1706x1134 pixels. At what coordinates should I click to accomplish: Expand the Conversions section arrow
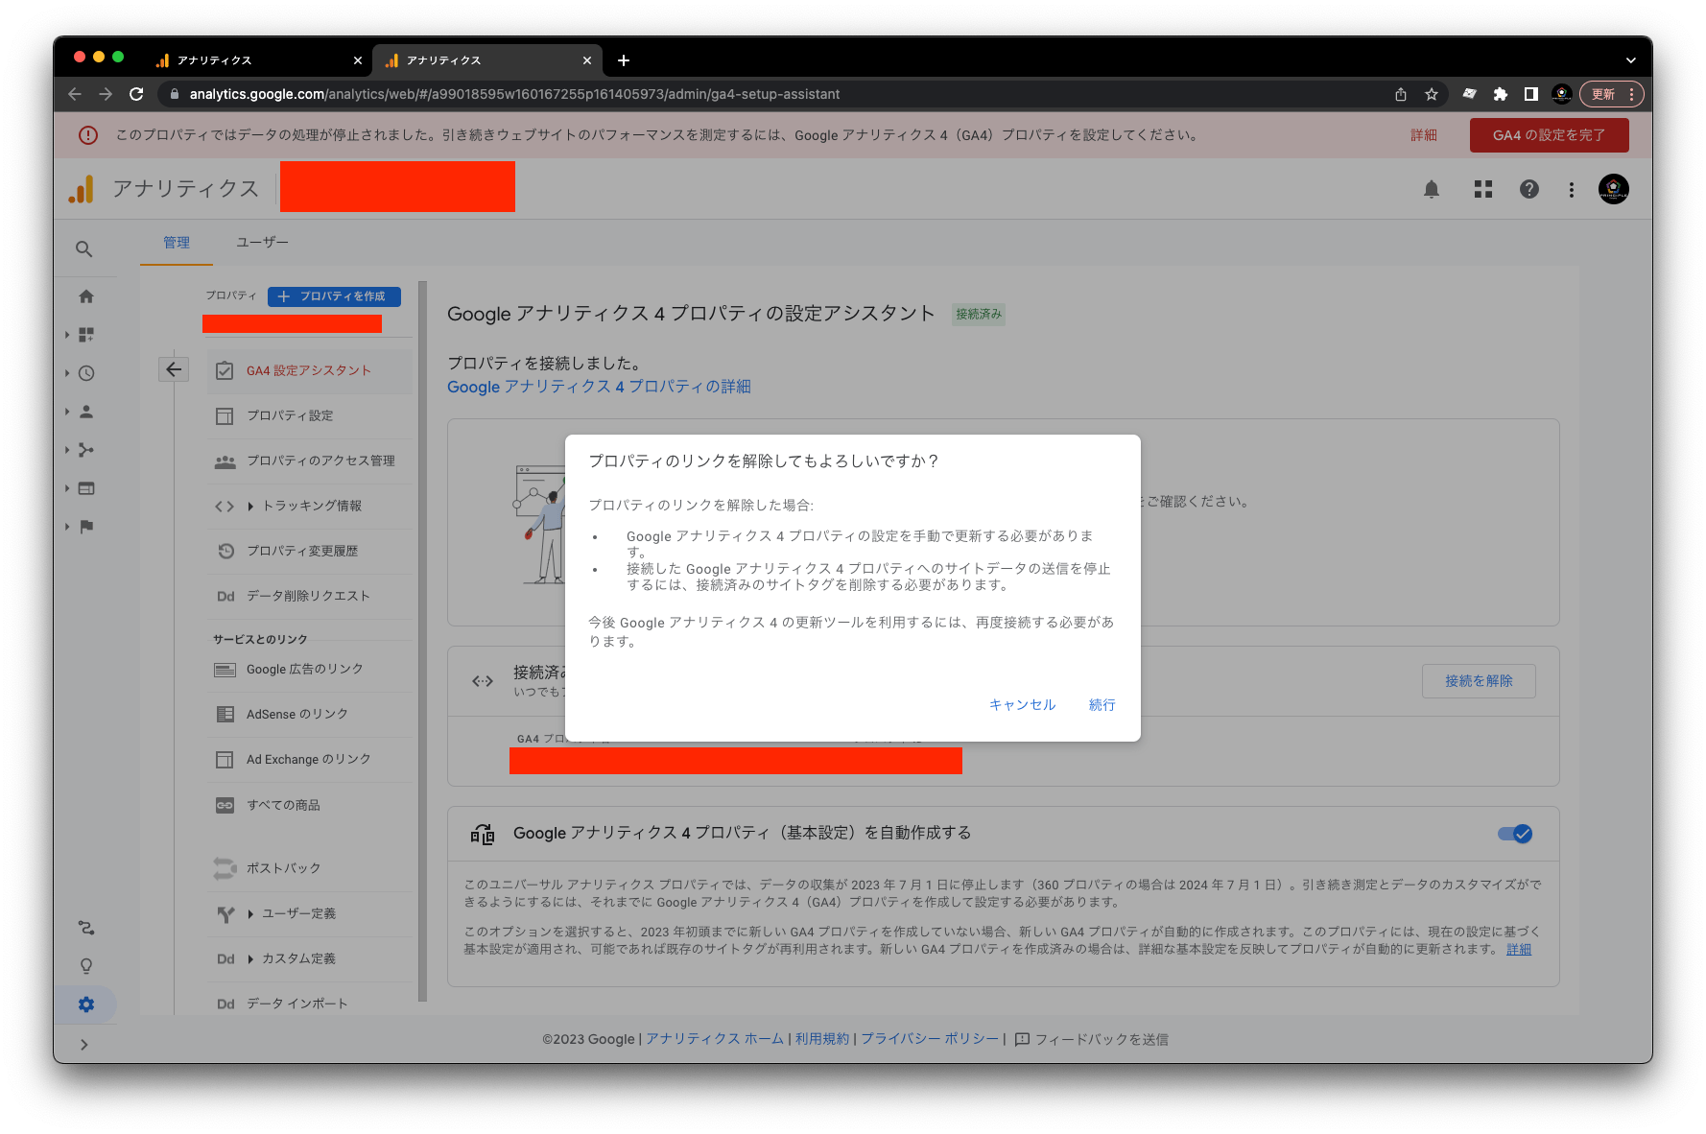(x=67, y=527)
